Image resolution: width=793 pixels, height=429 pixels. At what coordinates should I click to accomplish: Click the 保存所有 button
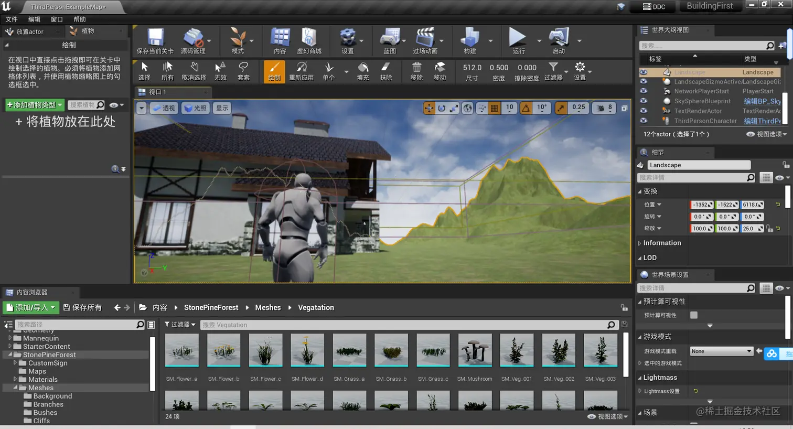[x=83, y=308]
